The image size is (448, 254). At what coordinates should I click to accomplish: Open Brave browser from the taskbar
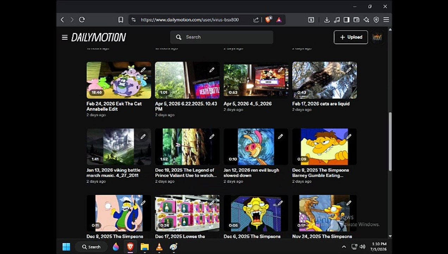(x=130, y=247)
